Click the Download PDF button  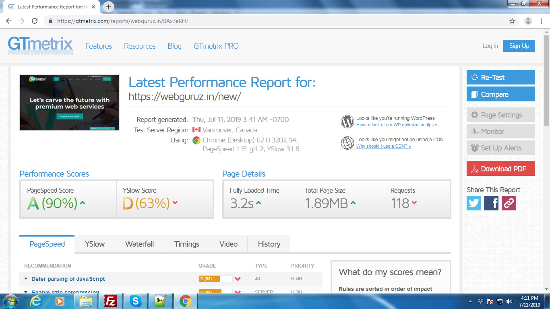pyautogui.click(x=500, y=169)
